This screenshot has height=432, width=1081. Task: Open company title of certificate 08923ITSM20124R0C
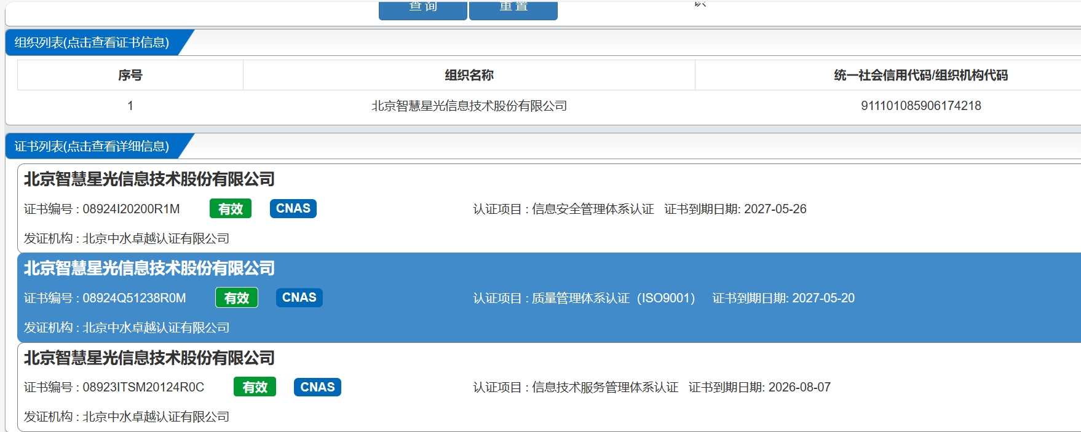click(149, 358)
